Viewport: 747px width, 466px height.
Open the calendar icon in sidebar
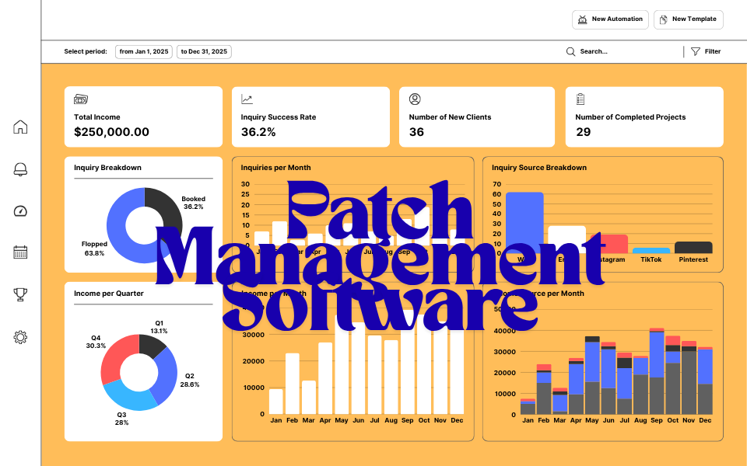[x=20, y=252]
